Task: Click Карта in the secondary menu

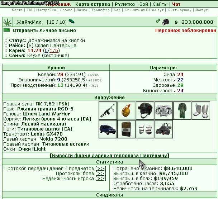Action: coord(17,10)
